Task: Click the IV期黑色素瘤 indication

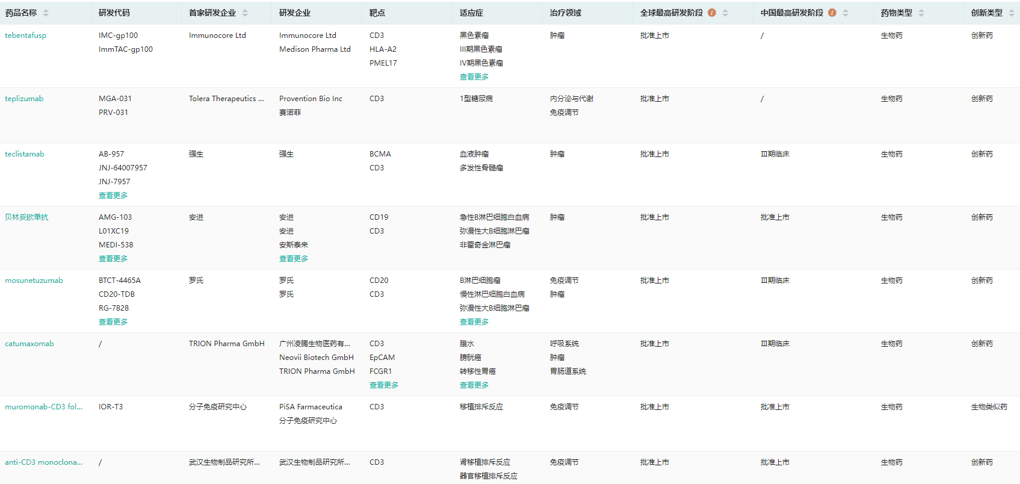Action: [481, 63]
